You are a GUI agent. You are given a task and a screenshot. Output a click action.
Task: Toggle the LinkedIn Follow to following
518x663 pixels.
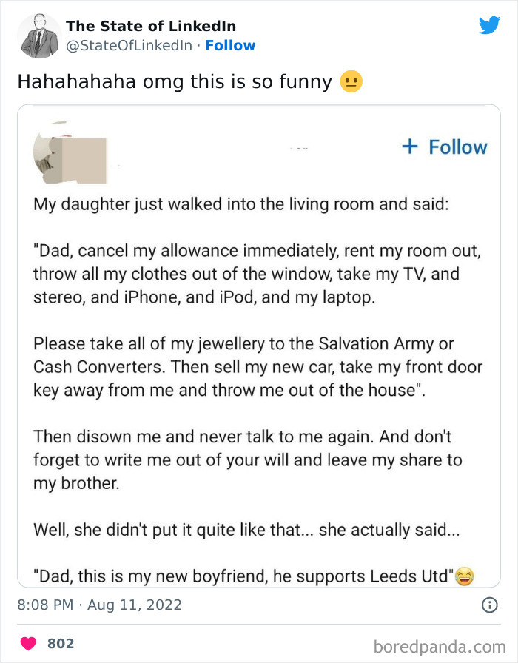[x=444, y=147]
